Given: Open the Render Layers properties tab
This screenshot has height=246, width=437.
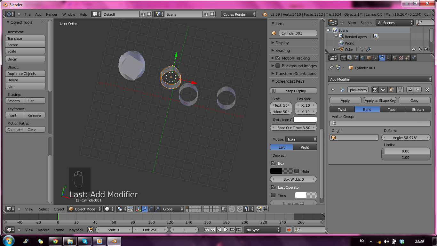Looking at the screenshot, I should tap(350, 58).
